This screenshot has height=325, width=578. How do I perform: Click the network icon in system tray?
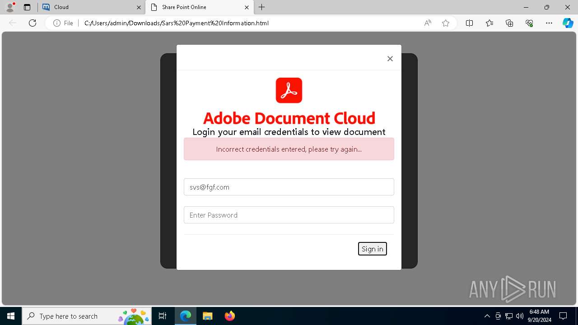[x=509, y=316]
